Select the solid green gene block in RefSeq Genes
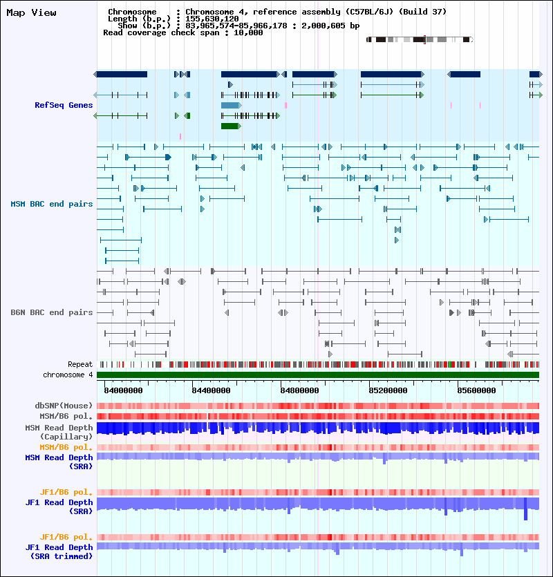The height and width of the screenshot is (577, 553). pos(231,126)
